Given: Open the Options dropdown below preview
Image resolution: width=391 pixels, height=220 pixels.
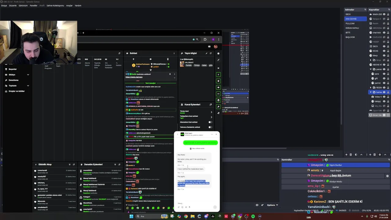Looking at the screenshot, I should [272, 205].
